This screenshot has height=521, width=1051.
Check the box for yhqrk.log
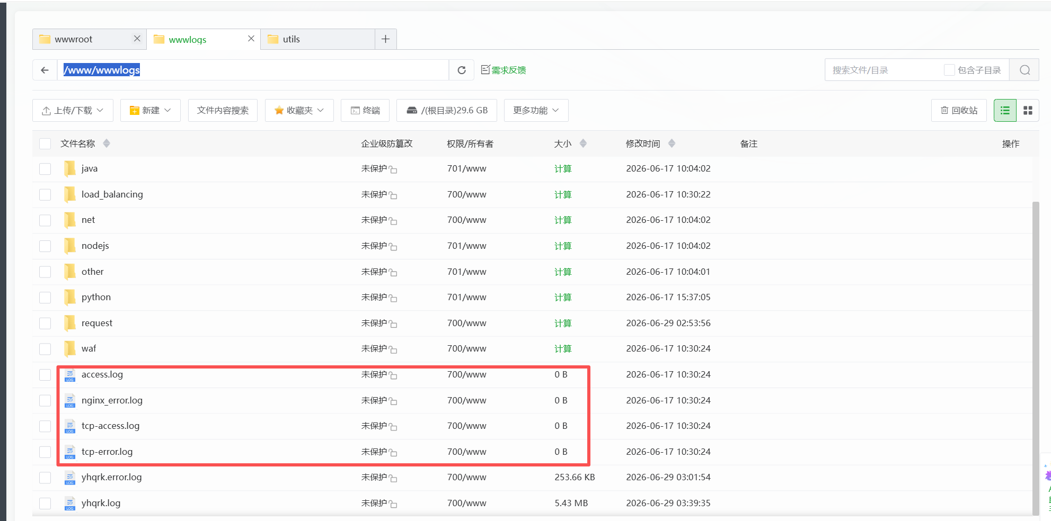pyautogui.click(x=45, y=504)
